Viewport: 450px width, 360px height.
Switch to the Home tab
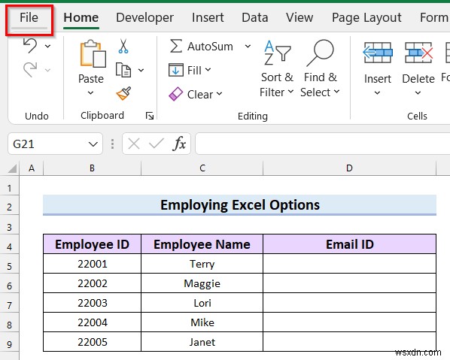[81, 18]
